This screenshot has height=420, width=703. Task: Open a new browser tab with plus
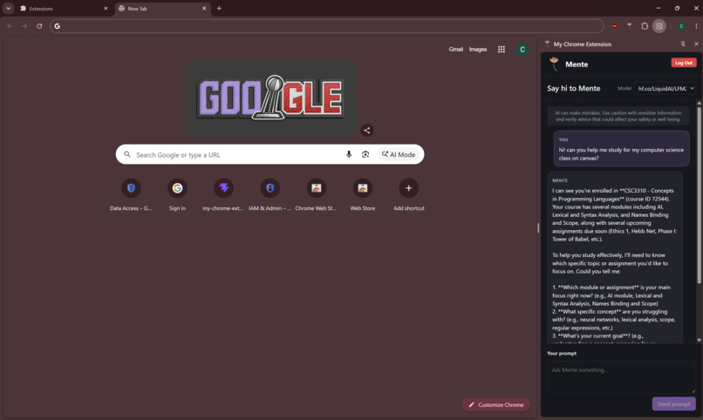tap(219, 8)
